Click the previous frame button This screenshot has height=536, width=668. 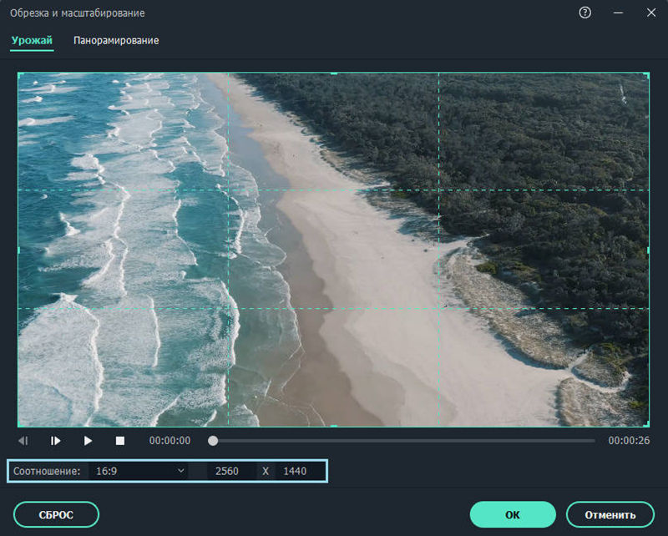coord(23,440)
